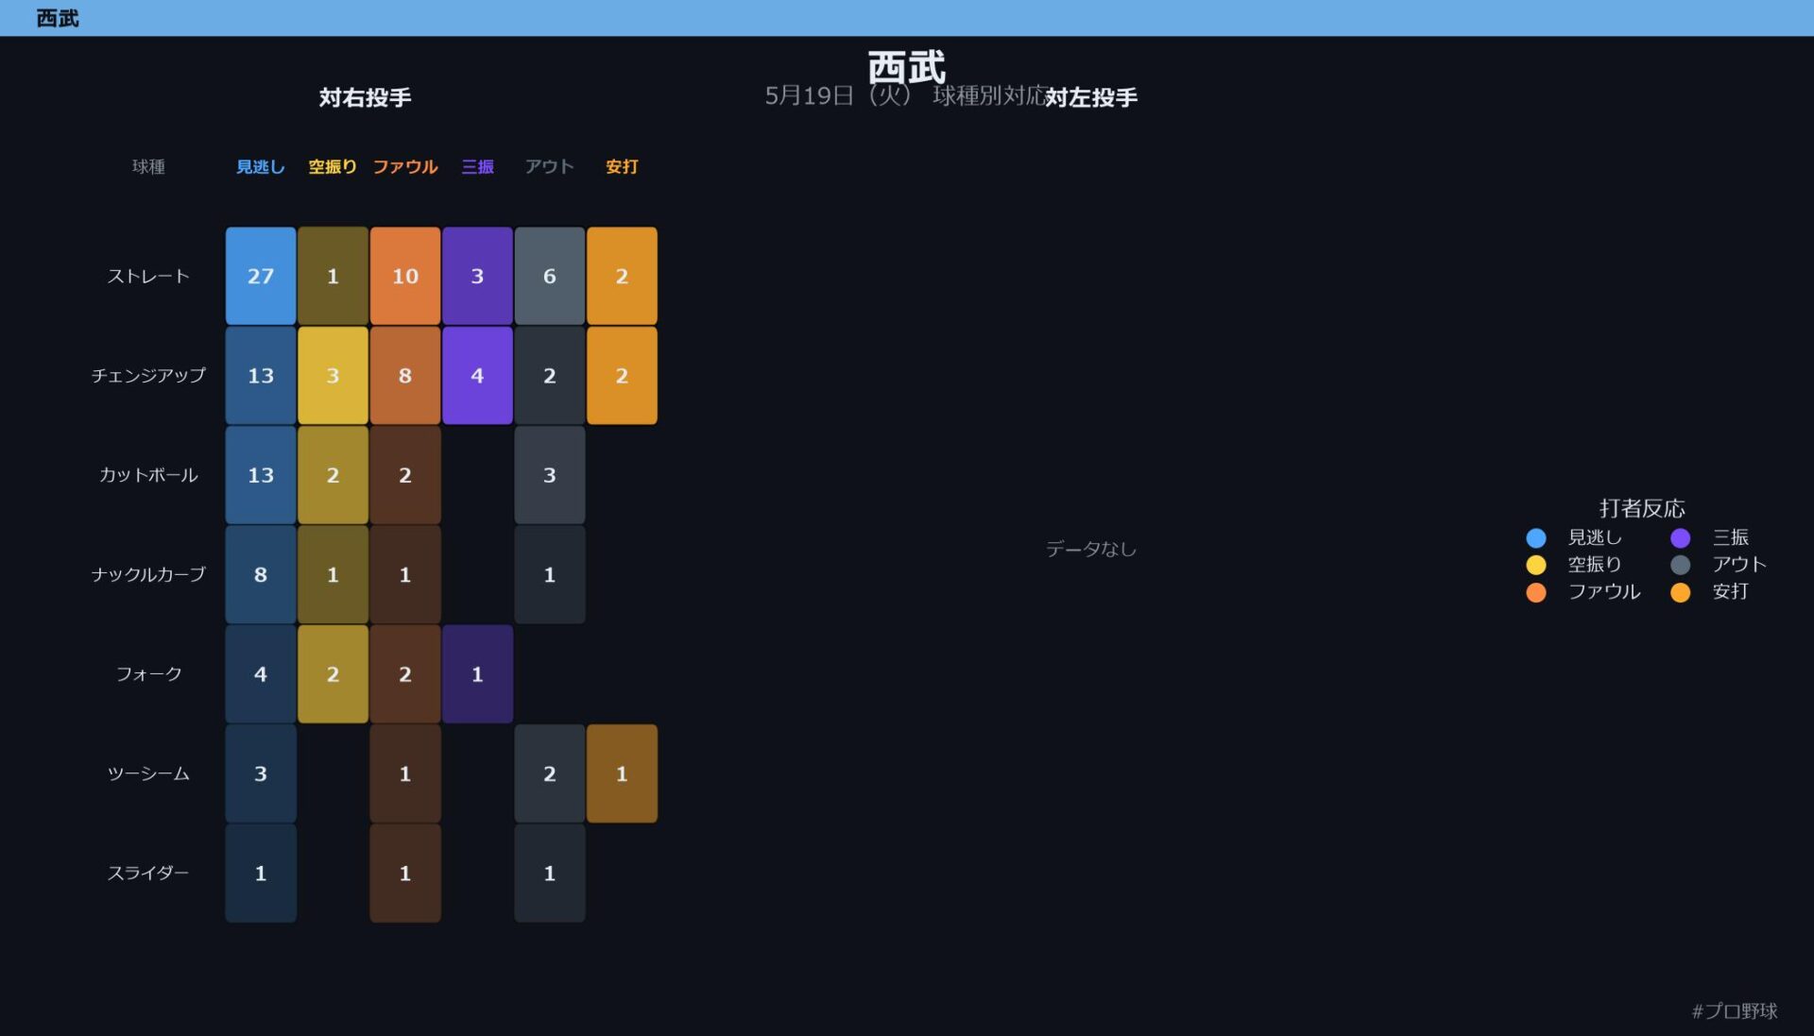This screenshot has width=1814, height=1036.
Task: Click the アウト legend gray dot
Action: pyautogui.click(x=1680, y=565)
